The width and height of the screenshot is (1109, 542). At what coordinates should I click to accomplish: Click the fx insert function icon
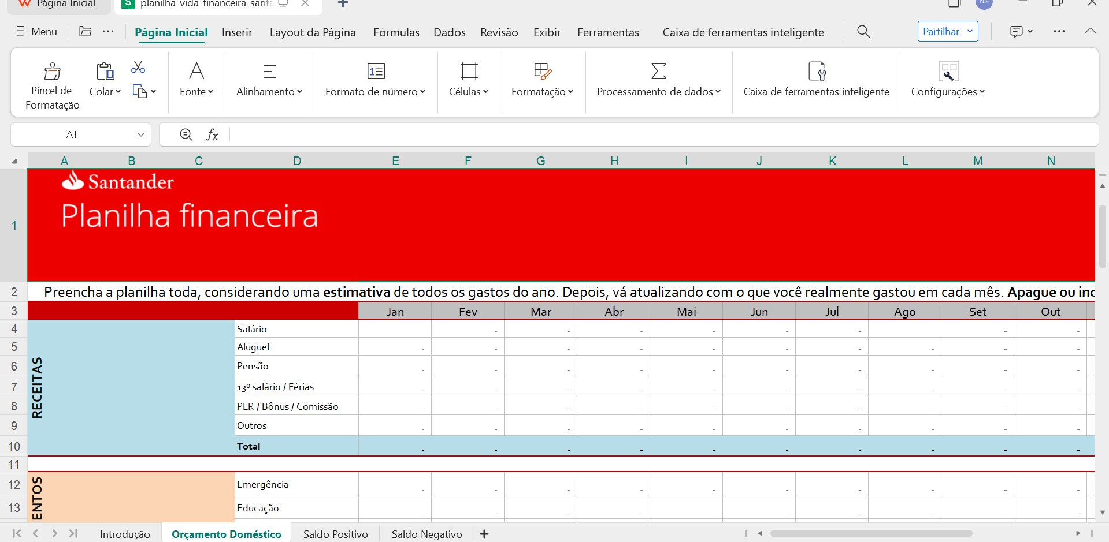tap(213, 134)
